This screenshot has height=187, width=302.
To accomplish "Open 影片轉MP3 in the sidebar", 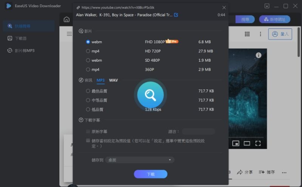I will point(25,50).
